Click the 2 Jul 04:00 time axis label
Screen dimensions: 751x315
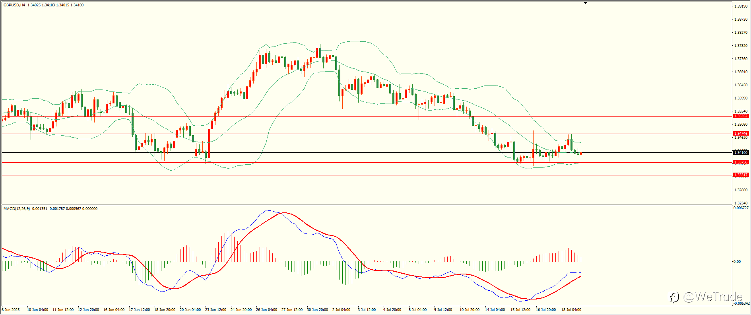(341, 309)
